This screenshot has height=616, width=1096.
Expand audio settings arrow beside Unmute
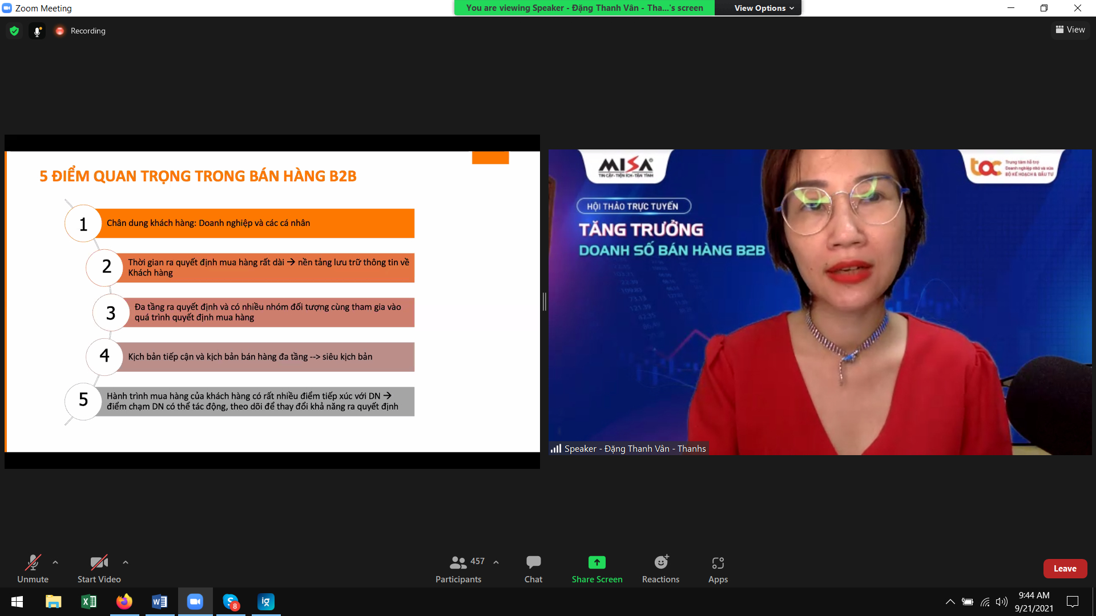pyautogui.click(x=55, y=562)
